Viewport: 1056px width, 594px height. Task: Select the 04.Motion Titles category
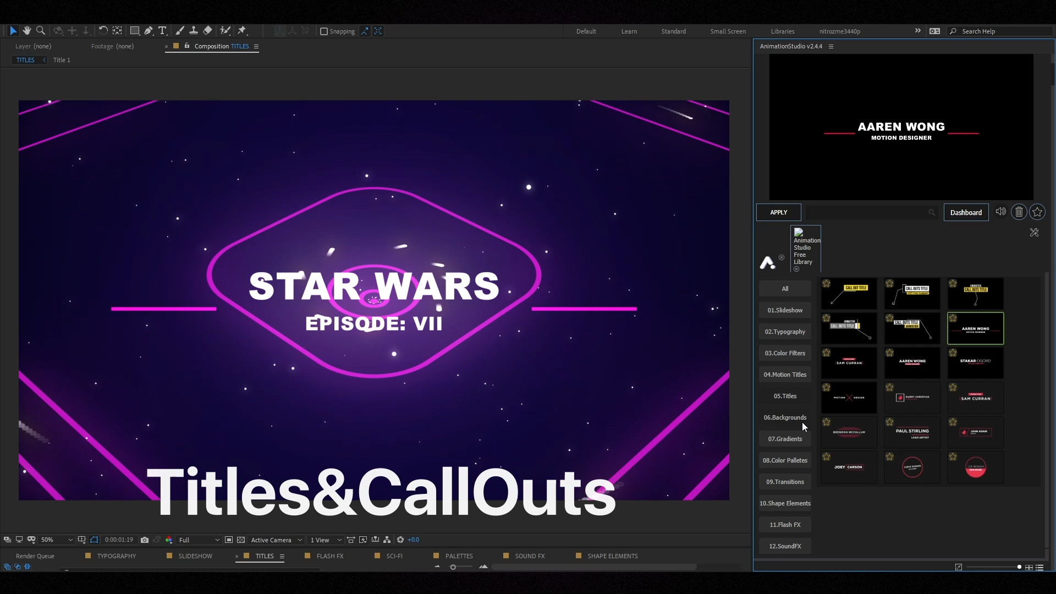785,375
